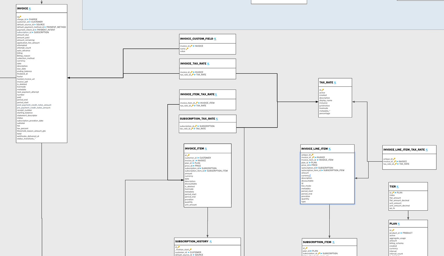Select amount_due field in INVOICE table

[x=23, y=35]
